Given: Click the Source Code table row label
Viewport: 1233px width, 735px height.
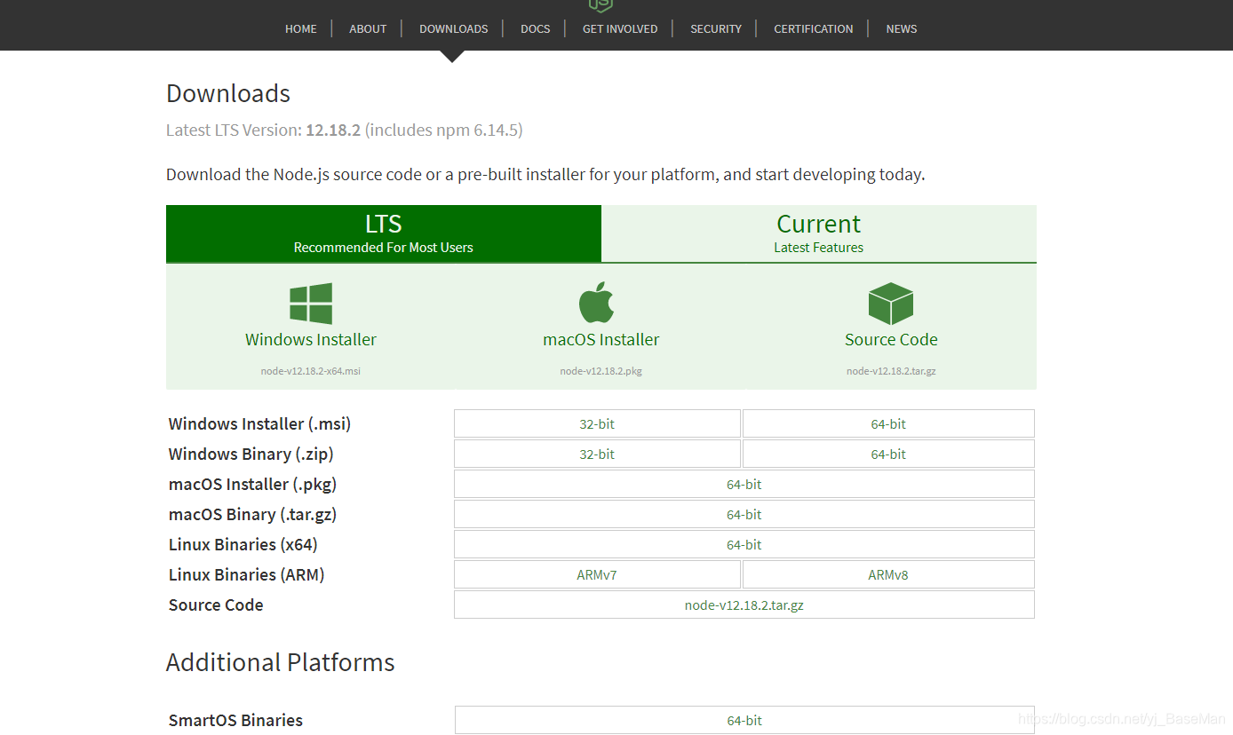Looking at the screenshot, I should pos(216,605).
